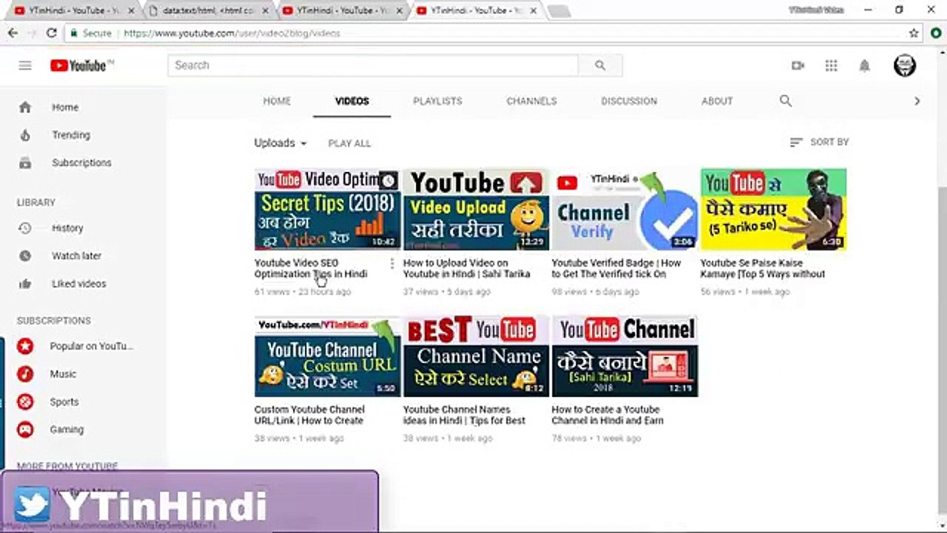Switch to the PLAYLISTS tab
The width and height of the screenshot is (947, 533).
[437, 101]
